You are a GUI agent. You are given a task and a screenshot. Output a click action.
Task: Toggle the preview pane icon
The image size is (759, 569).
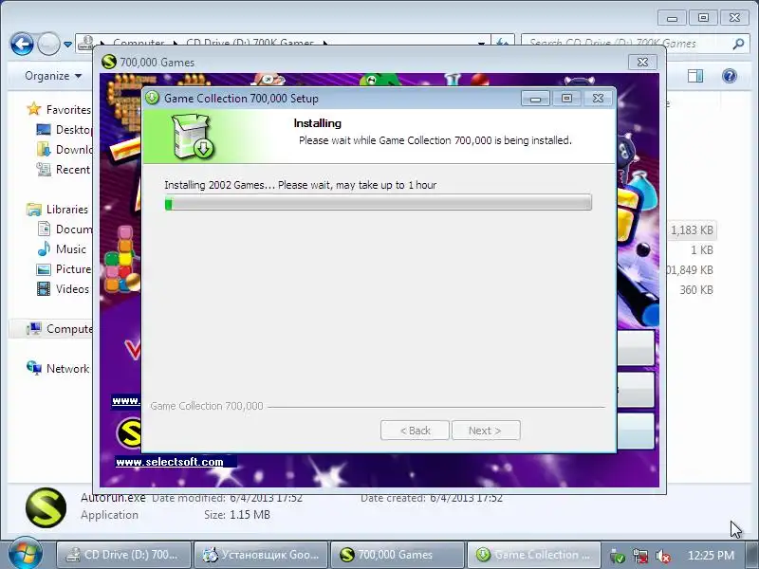pos(695,76)
